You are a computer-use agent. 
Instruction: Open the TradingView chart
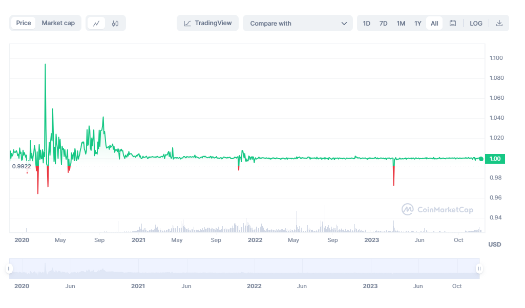[207, 23]
